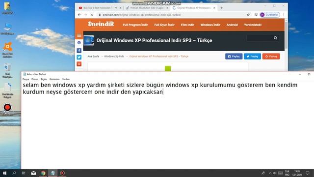Viewport: 314px width, 177px height.
Task: Select the This PC desktop icon
Action: pyautogui.click(x=8, y=29)
